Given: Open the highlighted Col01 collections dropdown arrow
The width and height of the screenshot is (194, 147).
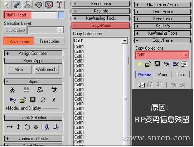Looking at the screenshot, I should pyautogui.click(x=186, y=55).
